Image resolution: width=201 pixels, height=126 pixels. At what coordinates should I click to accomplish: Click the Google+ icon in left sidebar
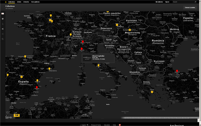[x=3, y=14]
